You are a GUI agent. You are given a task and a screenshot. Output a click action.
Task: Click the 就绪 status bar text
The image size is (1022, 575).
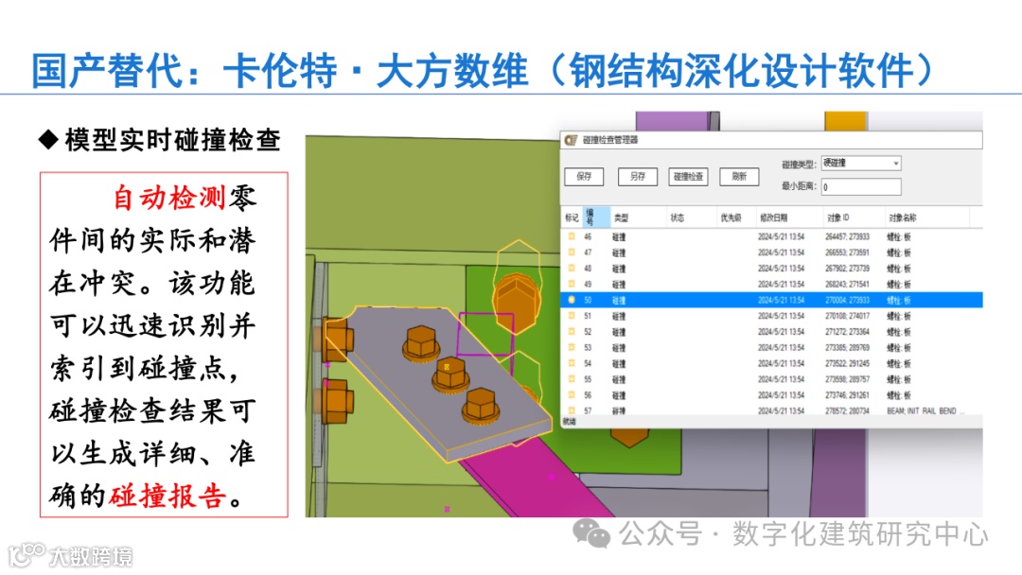click(569, 421)
